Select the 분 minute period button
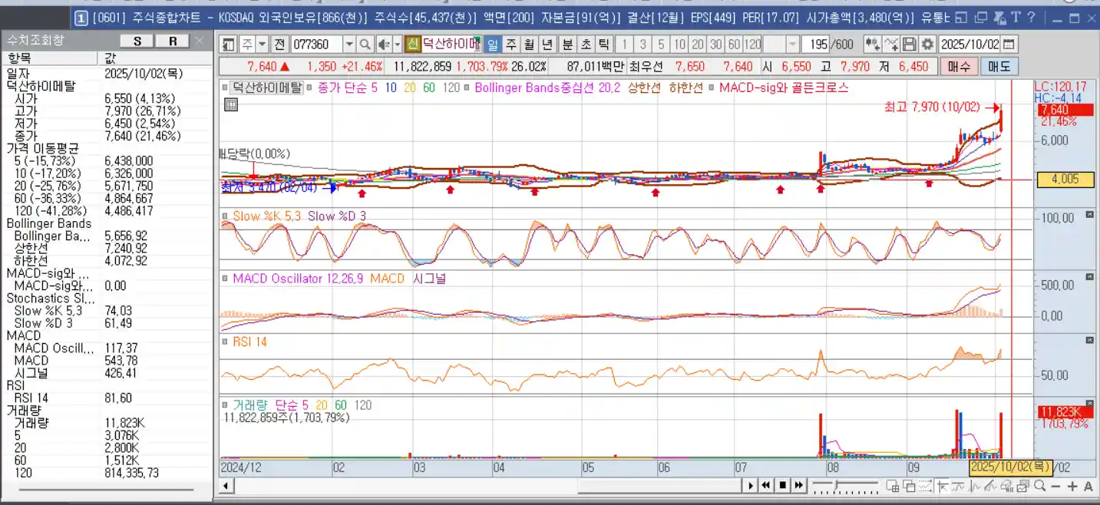Image resolution: width=1100 pixels, height=505 pixels. click(567, 45)
